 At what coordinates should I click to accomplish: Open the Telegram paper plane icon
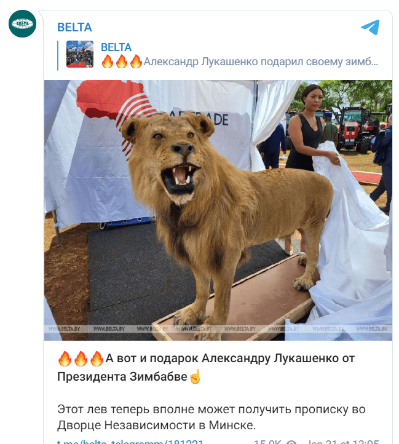coord(370,28)
